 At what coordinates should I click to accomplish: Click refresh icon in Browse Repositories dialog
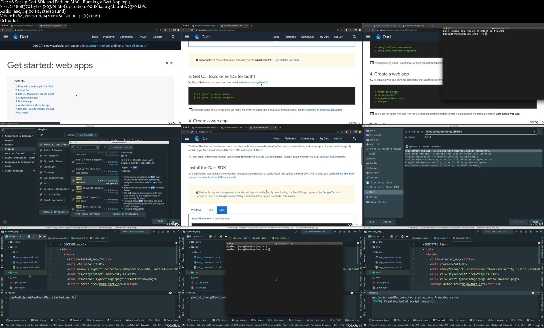point(105,147)
